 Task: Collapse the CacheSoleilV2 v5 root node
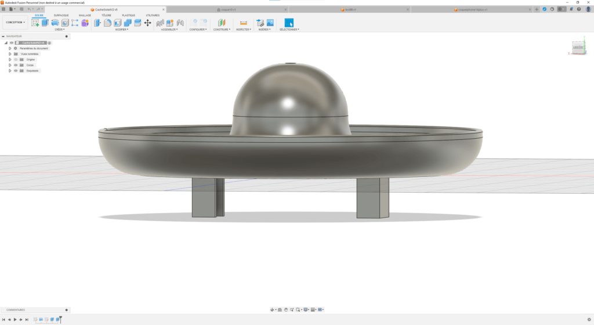click(6, 43)
